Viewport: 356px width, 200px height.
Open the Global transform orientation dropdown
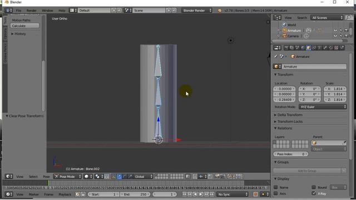tap(144, 177)
